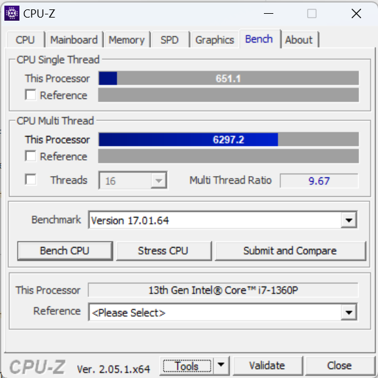The image size is (378, 378).
Task: Enable the Multi Thread Reference checkbox
Action: pyautogui.click(x=31, y=156)
